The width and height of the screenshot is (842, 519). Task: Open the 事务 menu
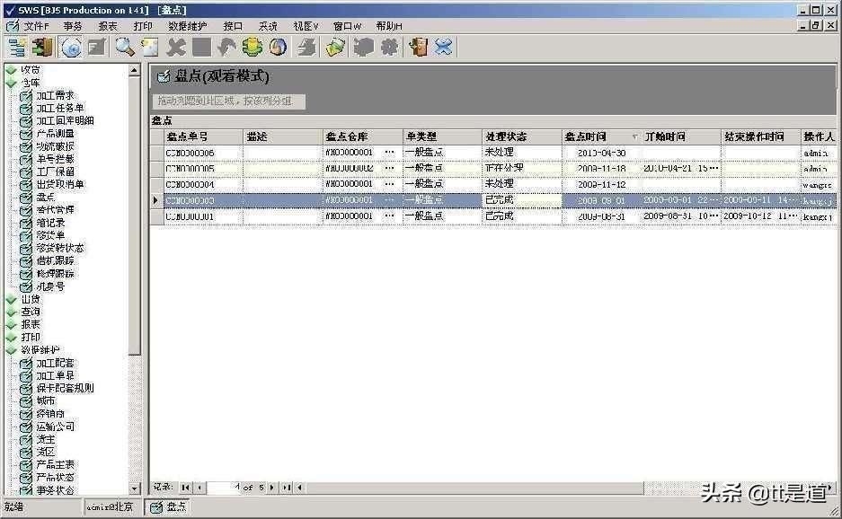tap(73, 26)
